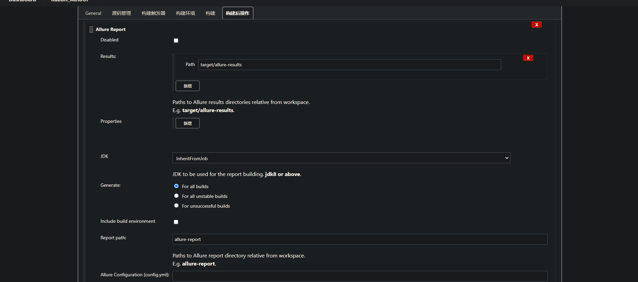Go to the 构建触发器 tab
The image size is (638, 282).
(153, 13)
